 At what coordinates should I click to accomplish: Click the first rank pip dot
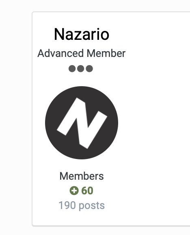72,69
